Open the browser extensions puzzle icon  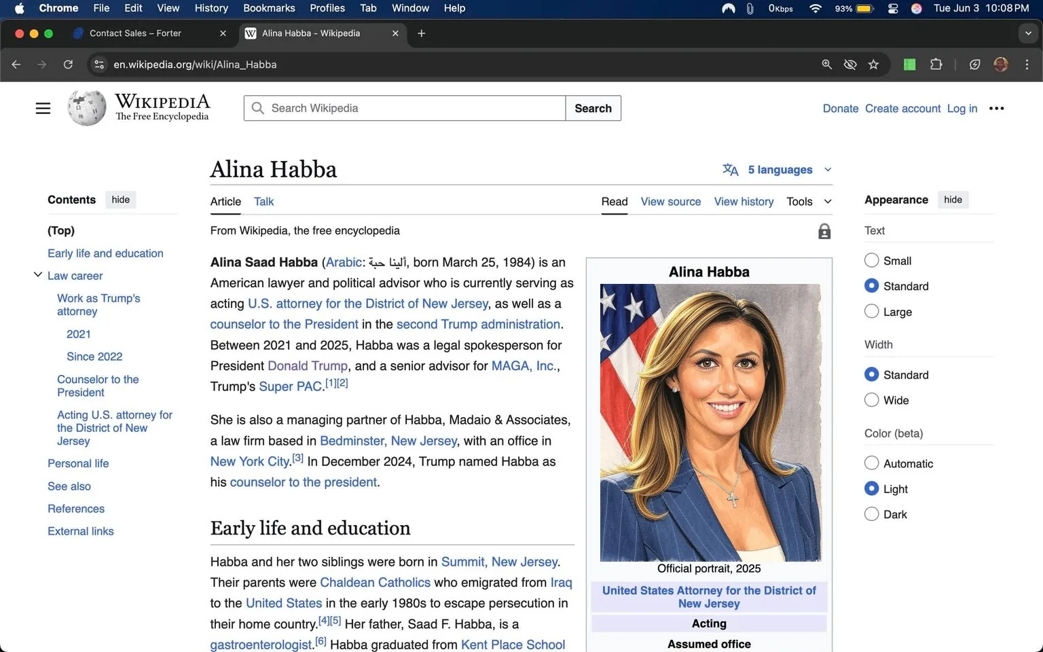936,65
